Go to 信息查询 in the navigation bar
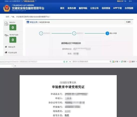Screen dimensions: 137x117 [106, 8]
